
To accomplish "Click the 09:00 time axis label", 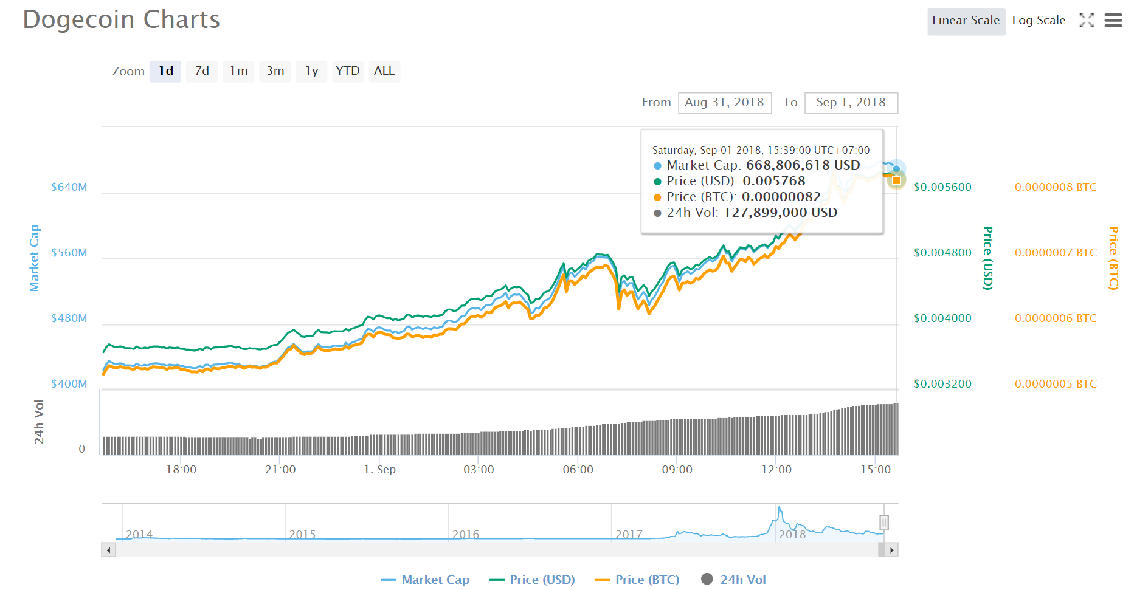I will click(677, 470).
